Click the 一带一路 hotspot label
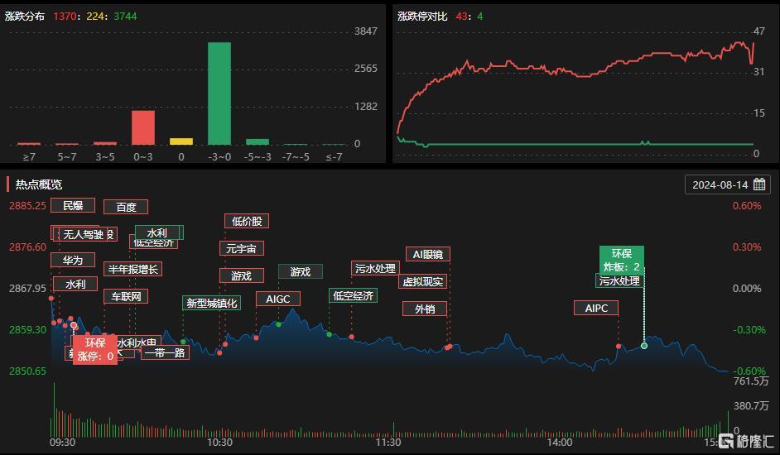The image size is (780, 455). (166, 352)
